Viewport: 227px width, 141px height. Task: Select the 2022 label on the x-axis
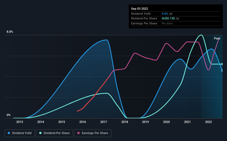click(x=208, y=122)
